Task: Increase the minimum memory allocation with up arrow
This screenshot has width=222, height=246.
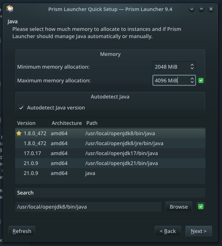Action: 192,65
